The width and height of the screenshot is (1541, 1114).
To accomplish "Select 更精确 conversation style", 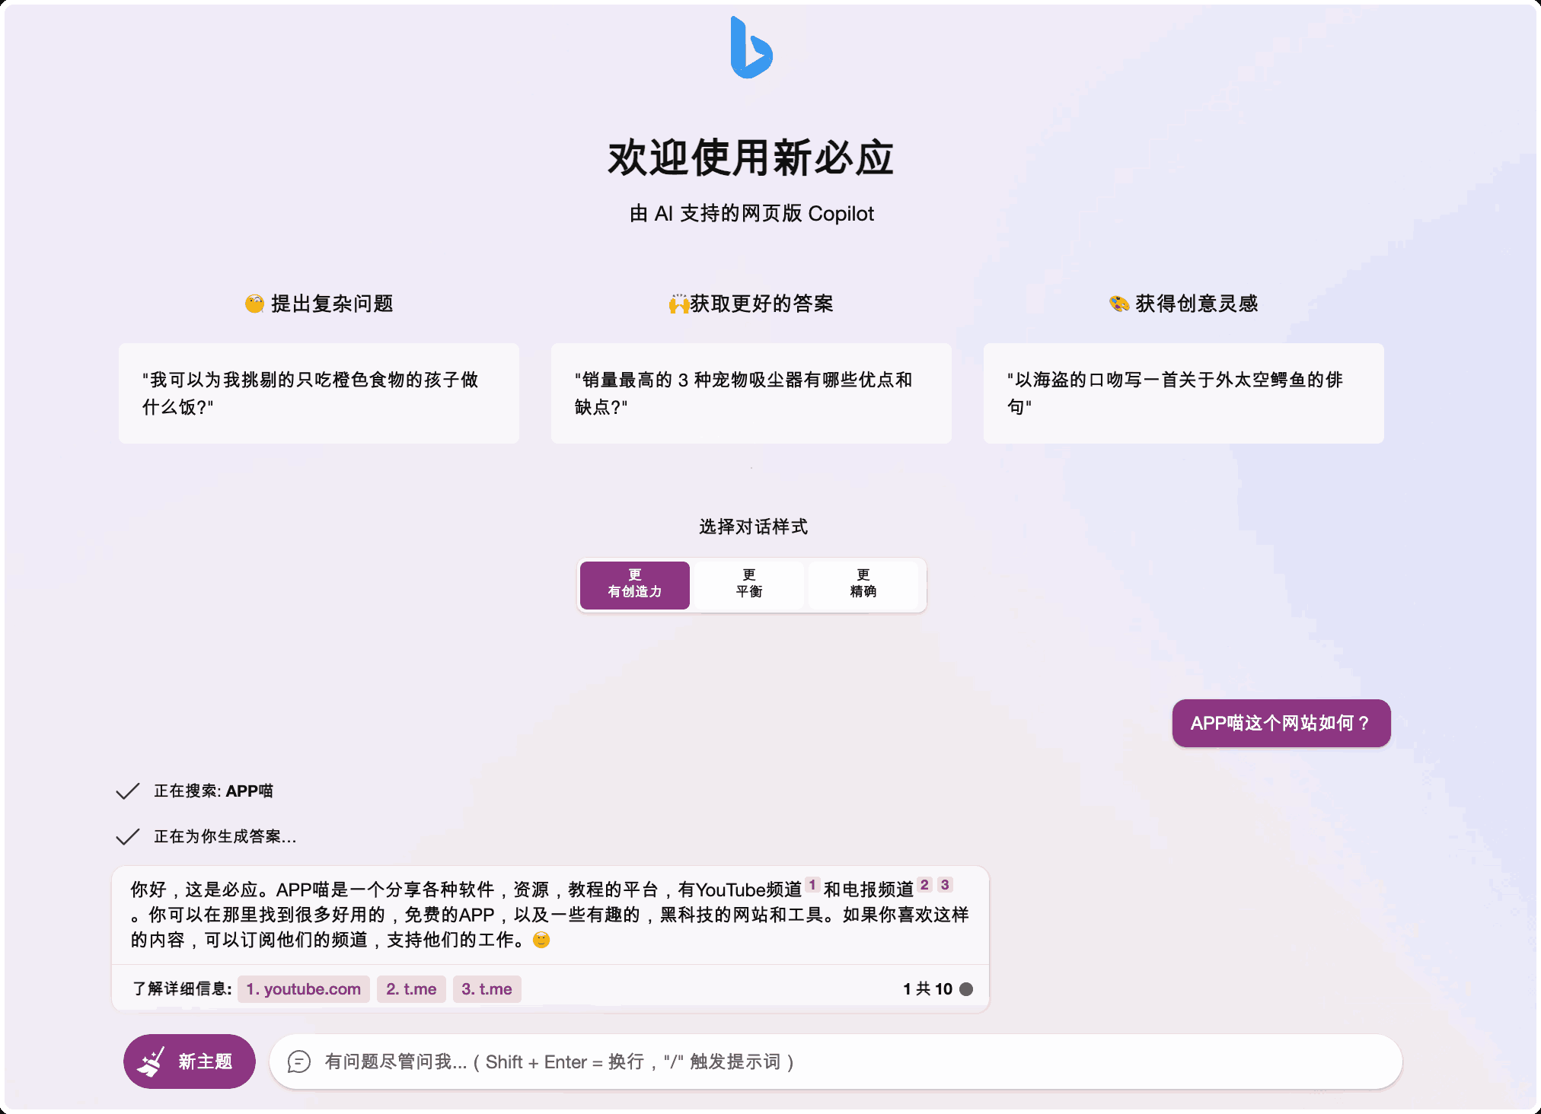I will pyautogui.click(x=863, y=585).
